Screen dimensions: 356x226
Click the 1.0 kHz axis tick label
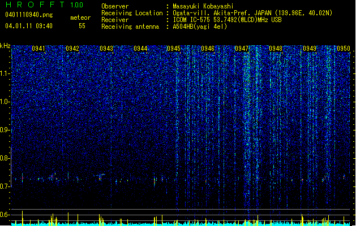pyautogui.click(x=5, y=102)
